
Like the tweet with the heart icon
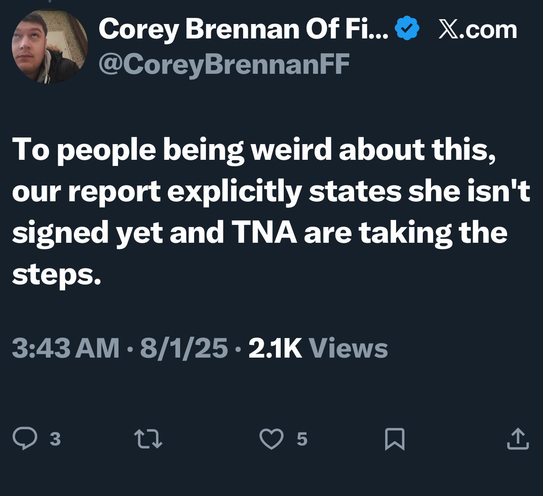(271, 439)
